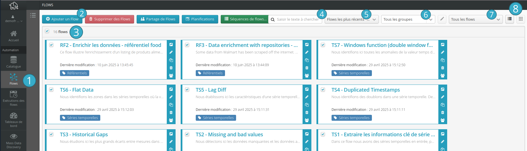This screenshot has height=151, width=527.
Task: Open the TS7 flow using its open icon
Action: click(443, 45)
